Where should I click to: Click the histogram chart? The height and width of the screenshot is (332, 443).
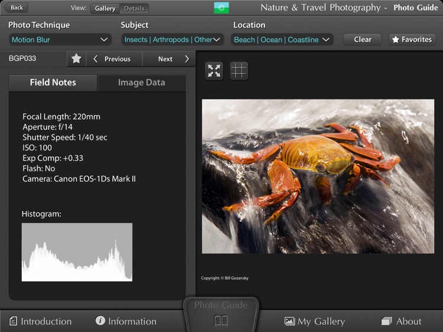pyautogui.click(x=77, y=252)
